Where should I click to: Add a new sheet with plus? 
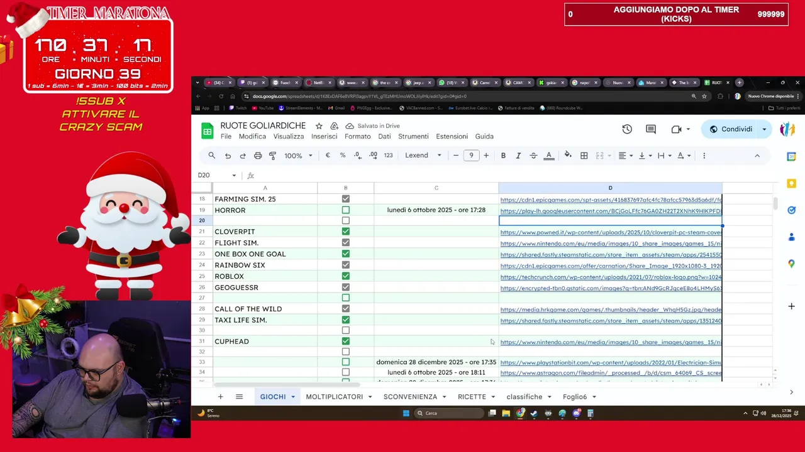(220, 397)
